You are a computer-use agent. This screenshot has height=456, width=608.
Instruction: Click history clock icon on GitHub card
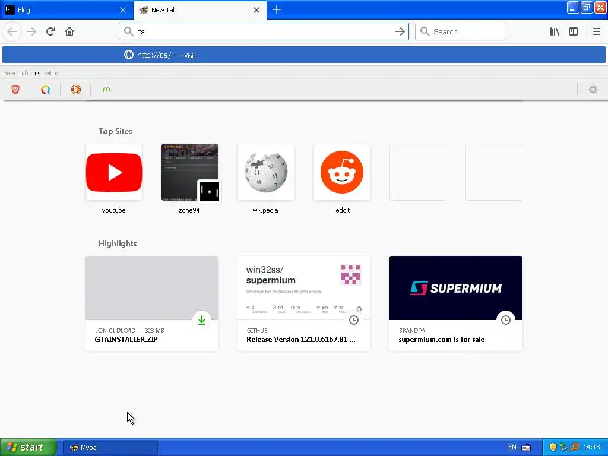pos(354,320)
